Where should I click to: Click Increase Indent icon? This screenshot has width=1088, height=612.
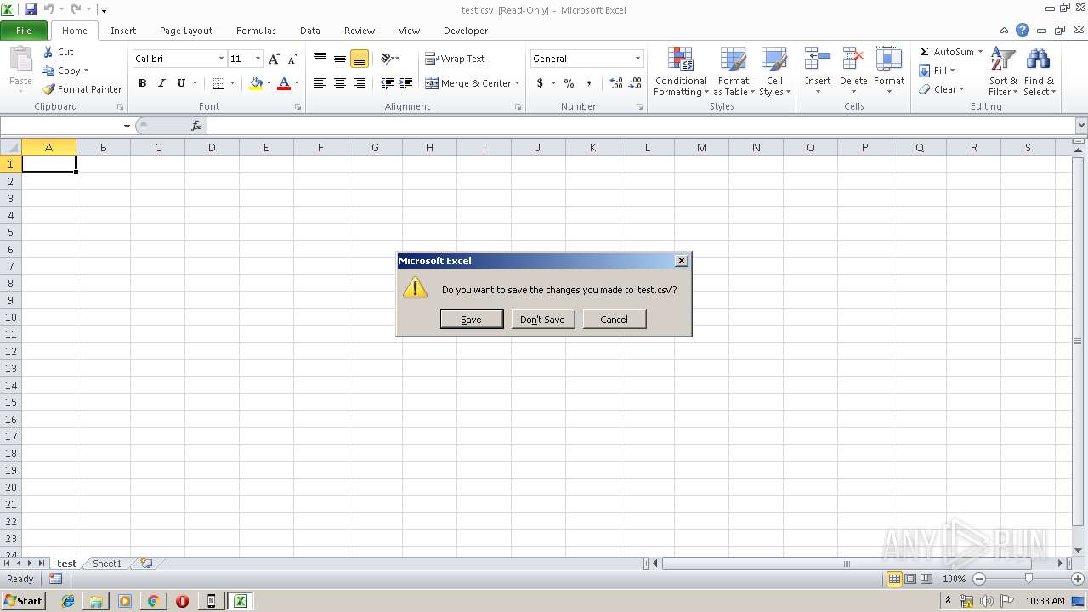(406, 83)
